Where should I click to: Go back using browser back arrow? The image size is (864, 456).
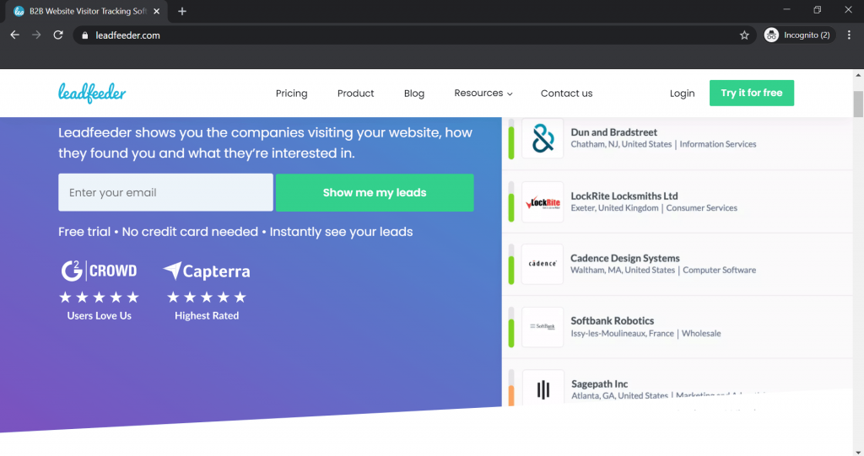click(x=15, y=35)
